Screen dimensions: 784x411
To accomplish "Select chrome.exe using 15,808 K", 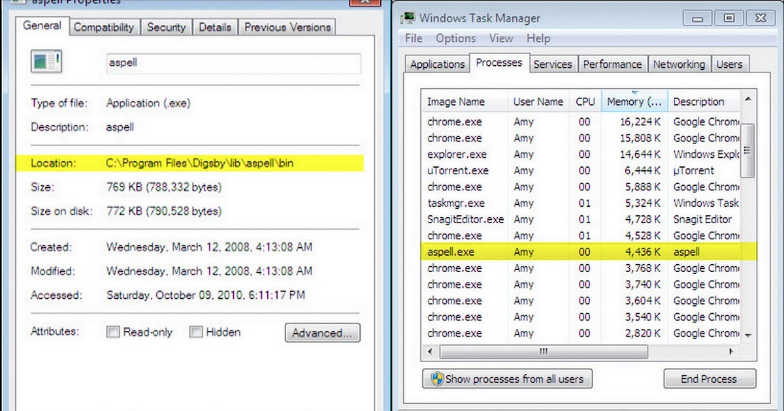I will pyautogui.click(x=581, y=138).
